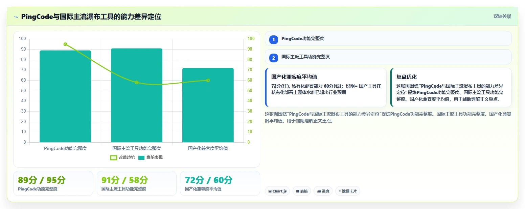
Task: Click the number 2 badge icon
Action: click(274, 58)
